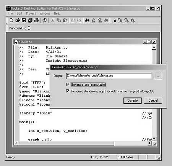172x166 pixels.
Task: Click the 'Ready' status bar text
Action: (11, 157)
